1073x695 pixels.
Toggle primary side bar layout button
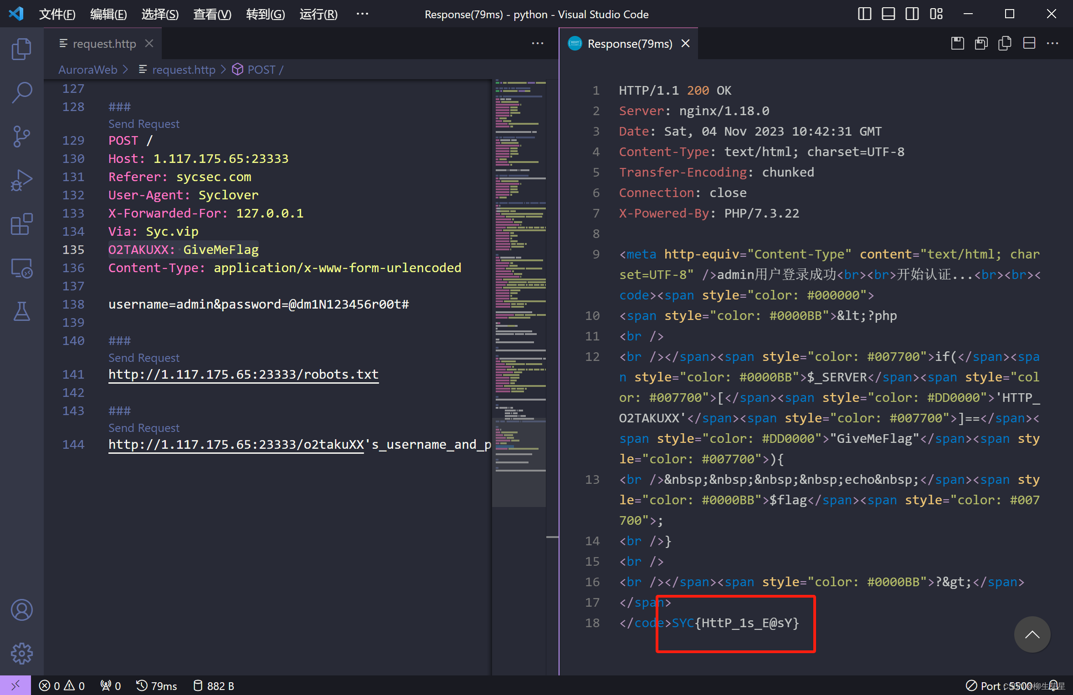tap(864, 14)
